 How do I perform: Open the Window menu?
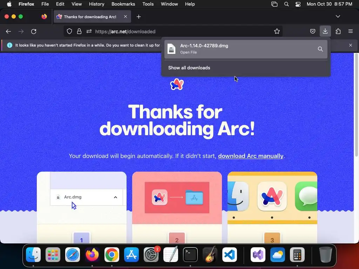169,4
